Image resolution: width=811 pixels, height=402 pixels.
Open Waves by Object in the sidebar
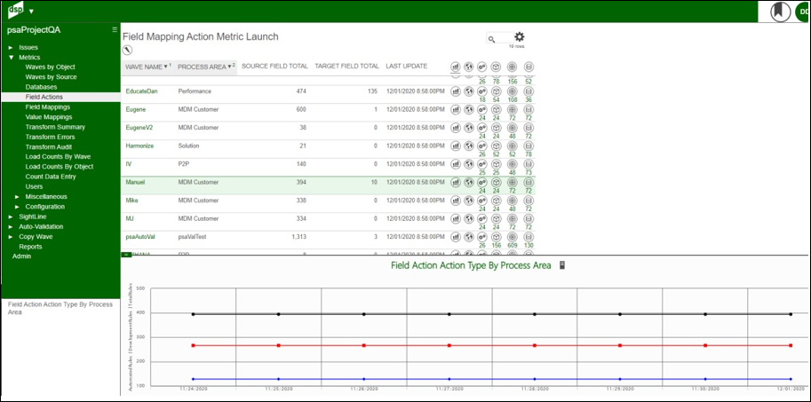point(50,67)
